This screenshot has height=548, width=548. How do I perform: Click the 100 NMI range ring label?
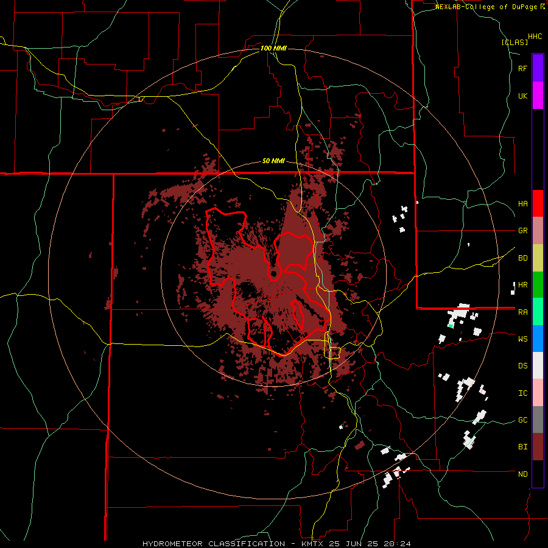tap(273, 48)
